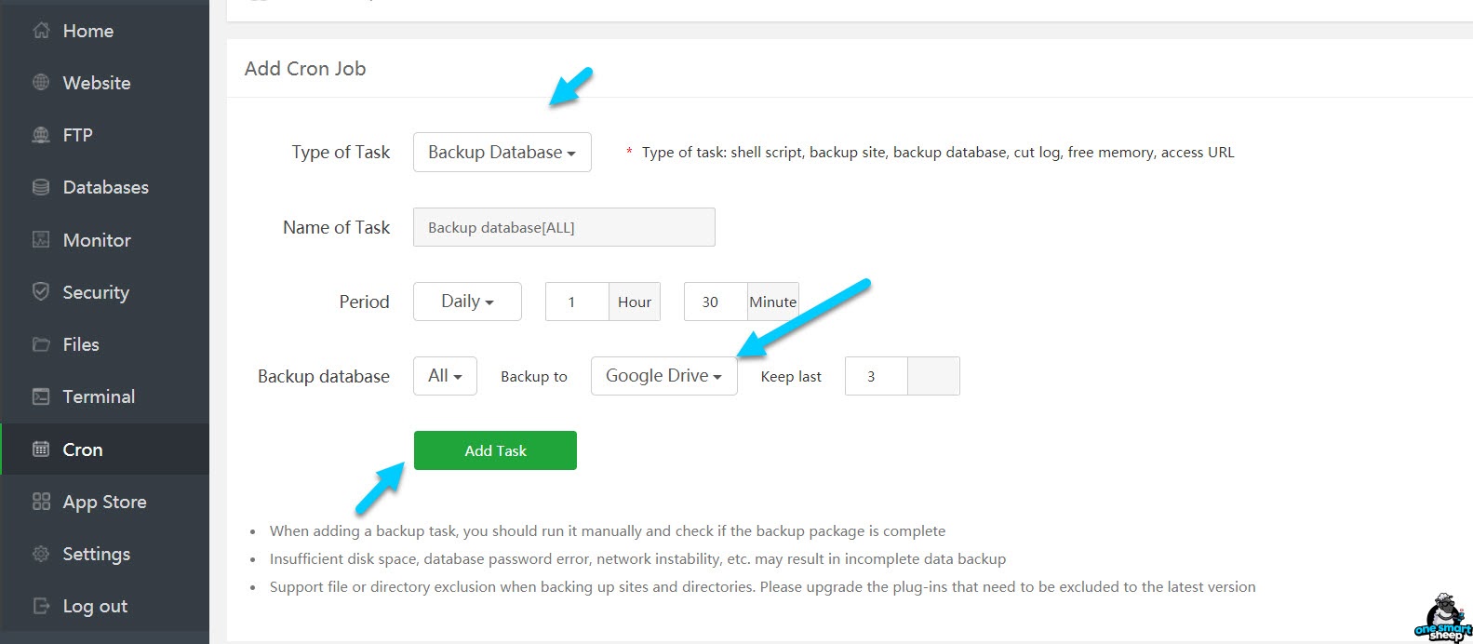Open Settings in the sidebar
The height and width of the screenshot is (644, 1473).
point(97,554)
